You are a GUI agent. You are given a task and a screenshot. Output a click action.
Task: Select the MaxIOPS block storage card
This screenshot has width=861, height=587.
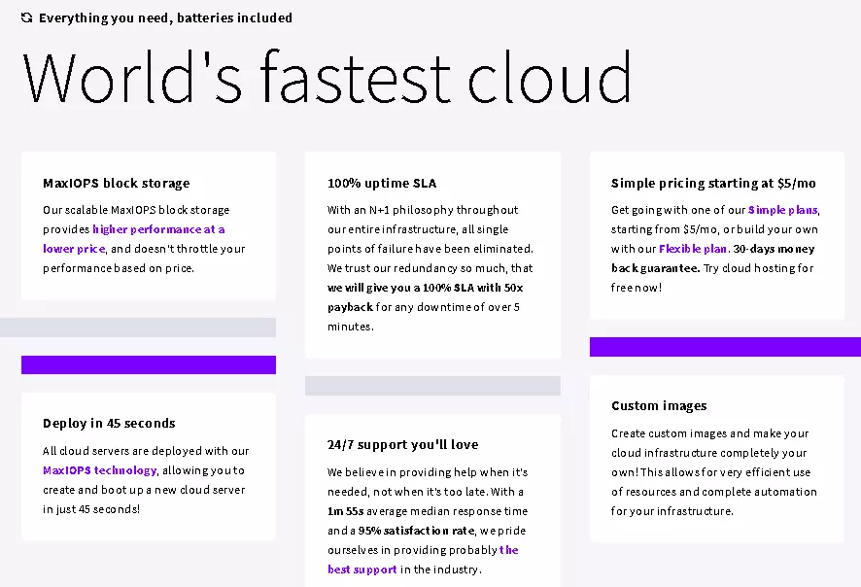148,224
